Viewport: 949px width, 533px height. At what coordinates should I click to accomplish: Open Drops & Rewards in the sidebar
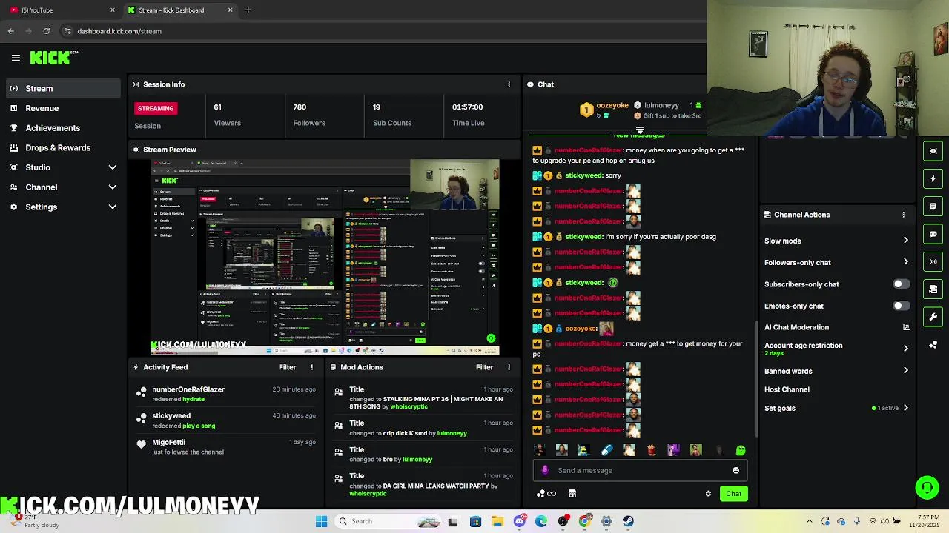[x=62, y=147]
